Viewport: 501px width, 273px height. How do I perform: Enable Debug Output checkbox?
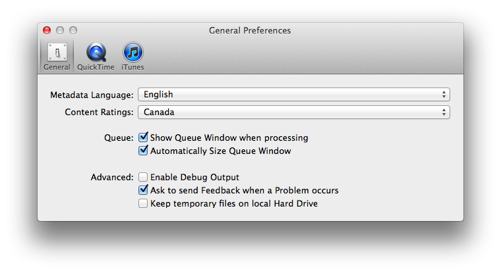(x=143, y=177)
